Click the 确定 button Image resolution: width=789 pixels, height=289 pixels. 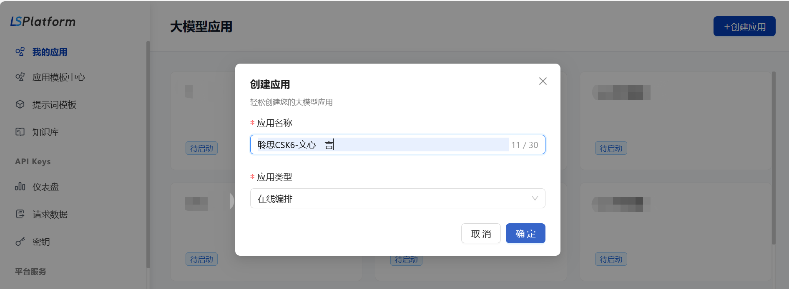click(x=525, y=233)
